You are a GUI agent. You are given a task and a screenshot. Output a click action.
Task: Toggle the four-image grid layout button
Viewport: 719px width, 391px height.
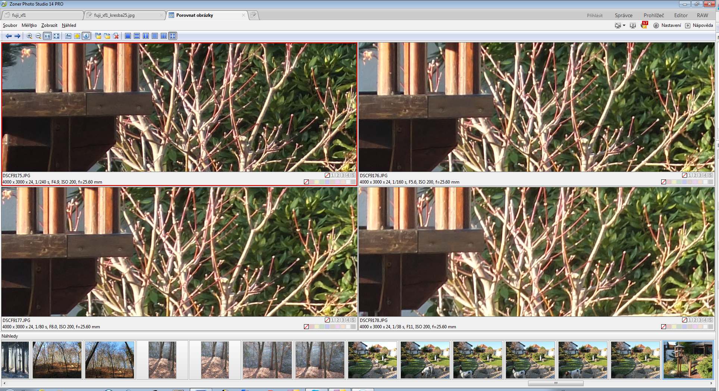(x=173, y=36)
